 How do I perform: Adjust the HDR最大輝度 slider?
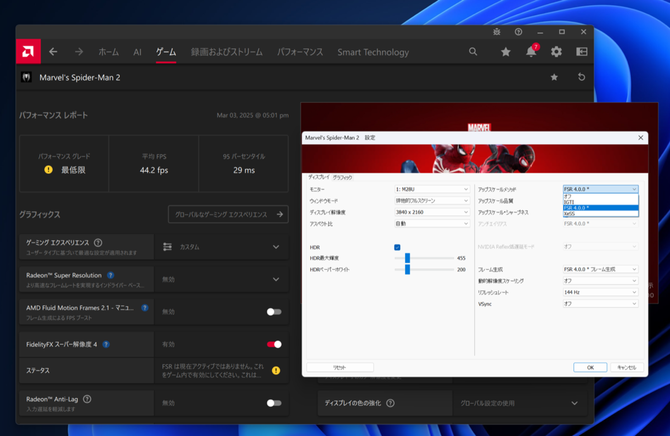[408, 258]
